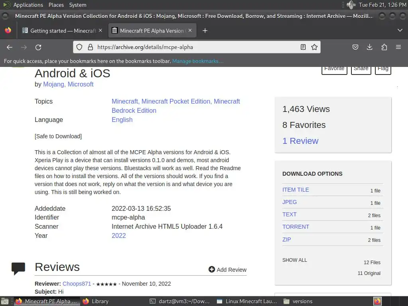The height and width of the screenshot is (306, 408).
Task: Click the URL address bar
Action: tap(197, 47)
